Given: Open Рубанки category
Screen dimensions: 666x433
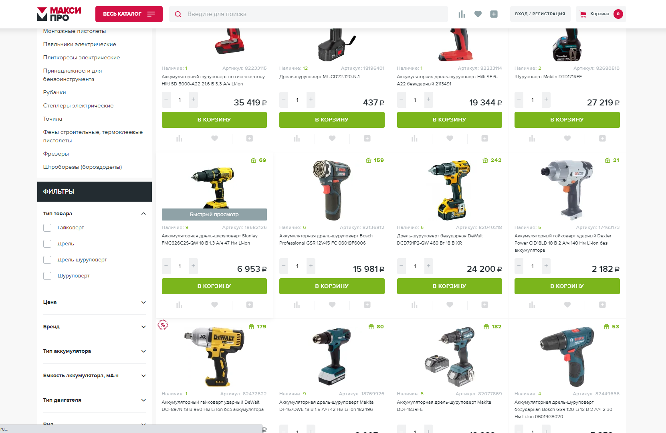Looking at the screenshot, I should point(54,93).
